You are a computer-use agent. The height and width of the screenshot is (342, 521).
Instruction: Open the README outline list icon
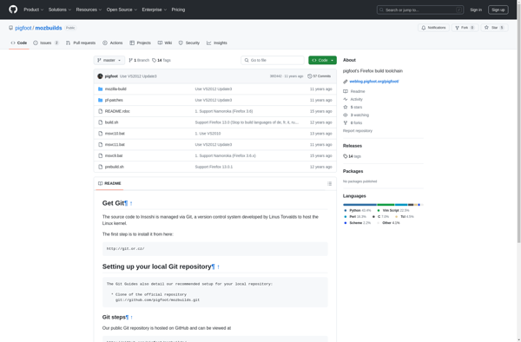[329, 183]
